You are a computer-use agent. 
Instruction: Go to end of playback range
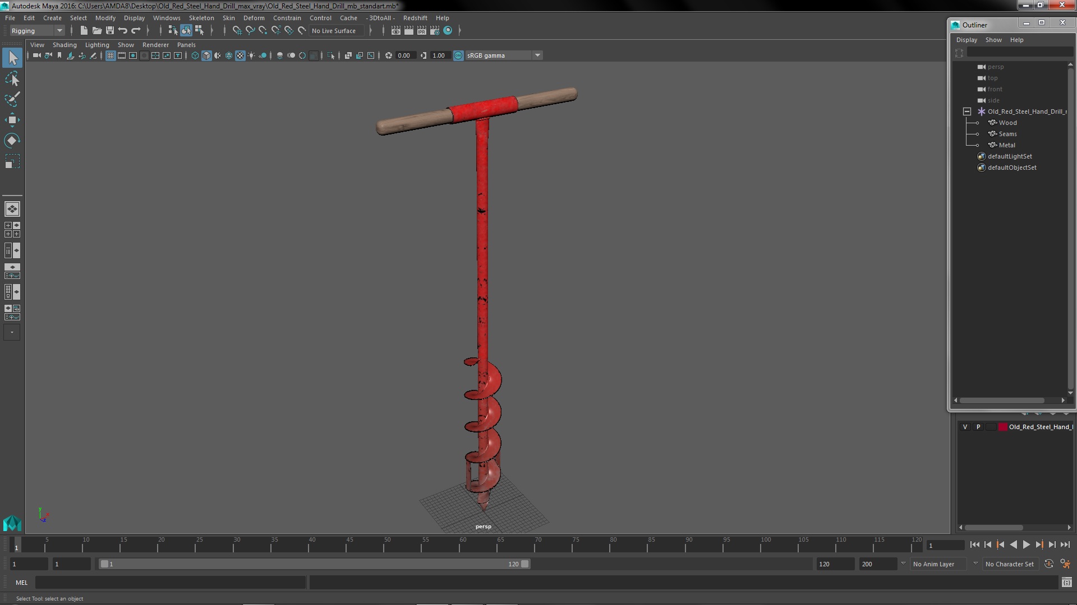(1065, 544)
